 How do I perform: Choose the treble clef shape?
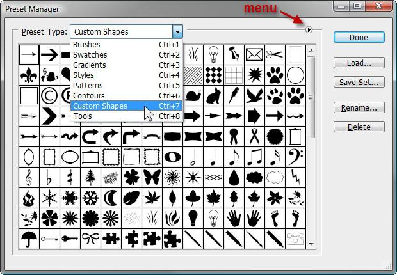tap(29, 178)
